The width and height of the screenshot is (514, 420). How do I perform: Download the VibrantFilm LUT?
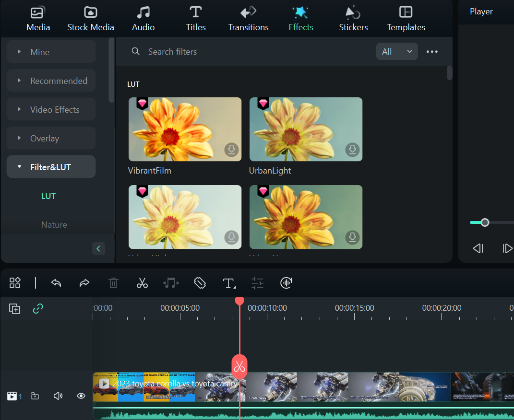pyautogui.click(x=231, y=150)
